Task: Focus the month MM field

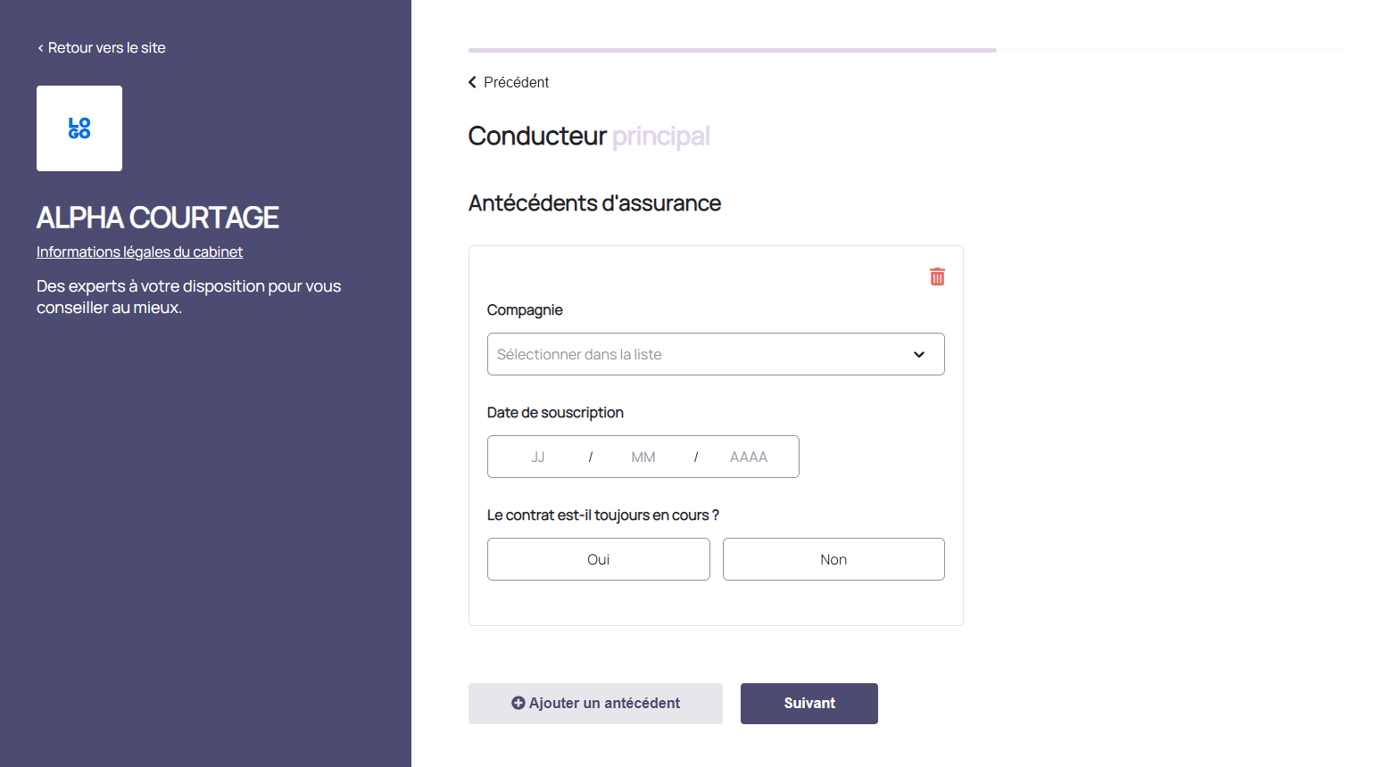Action: click(643, 457)
